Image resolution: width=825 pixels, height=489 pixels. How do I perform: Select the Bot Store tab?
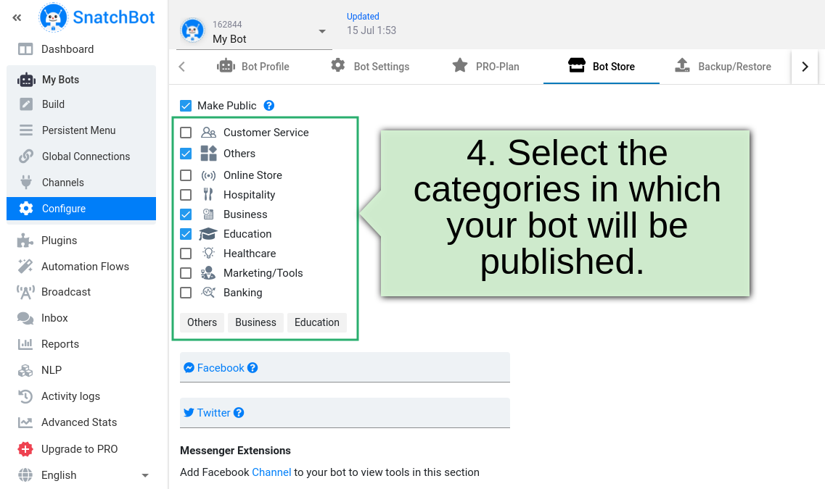[602, 67]
